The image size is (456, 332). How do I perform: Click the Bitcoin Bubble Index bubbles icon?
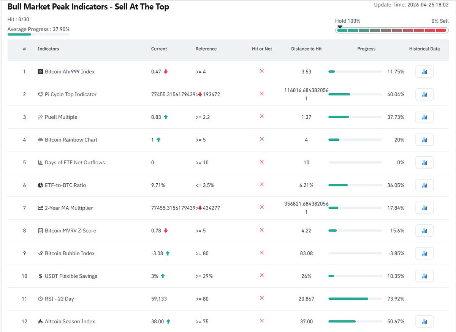[x=40, y=253]
